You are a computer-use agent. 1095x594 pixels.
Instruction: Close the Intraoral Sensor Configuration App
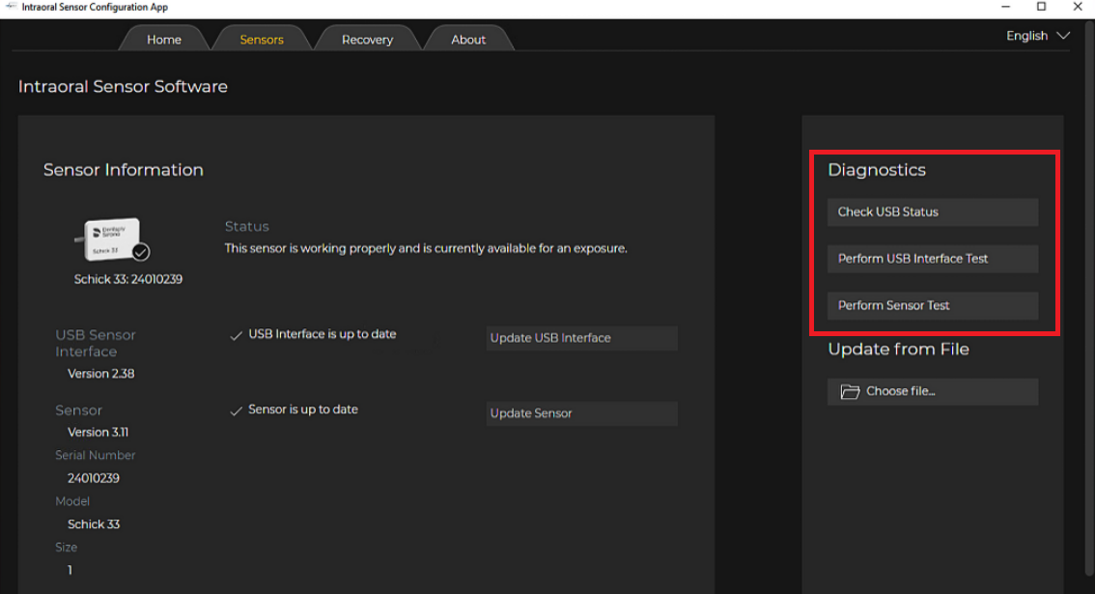pyautogui.click(x=1078, y=7)
